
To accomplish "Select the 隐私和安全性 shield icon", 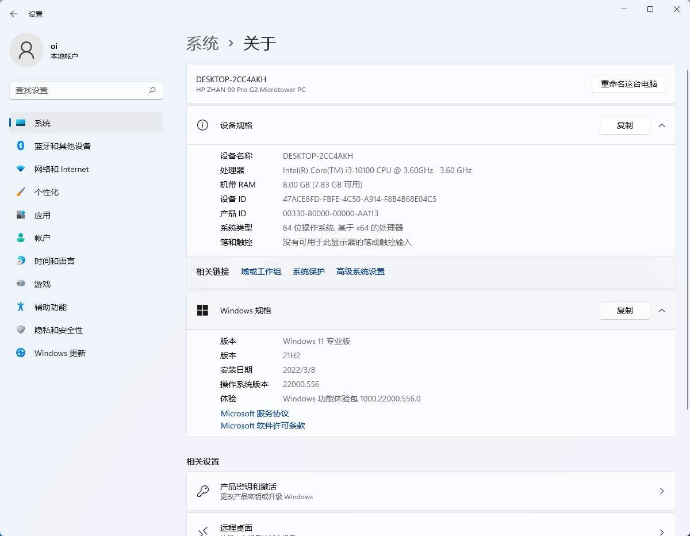I will pos(20,330).
